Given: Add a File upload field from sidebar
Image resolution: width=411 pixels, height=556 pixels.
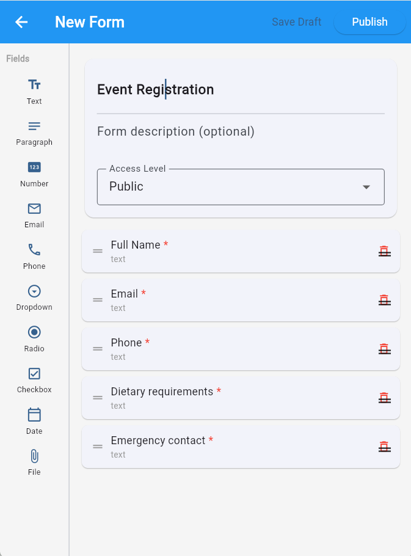Looking at the screenshot, I should [x=34, y=463].
